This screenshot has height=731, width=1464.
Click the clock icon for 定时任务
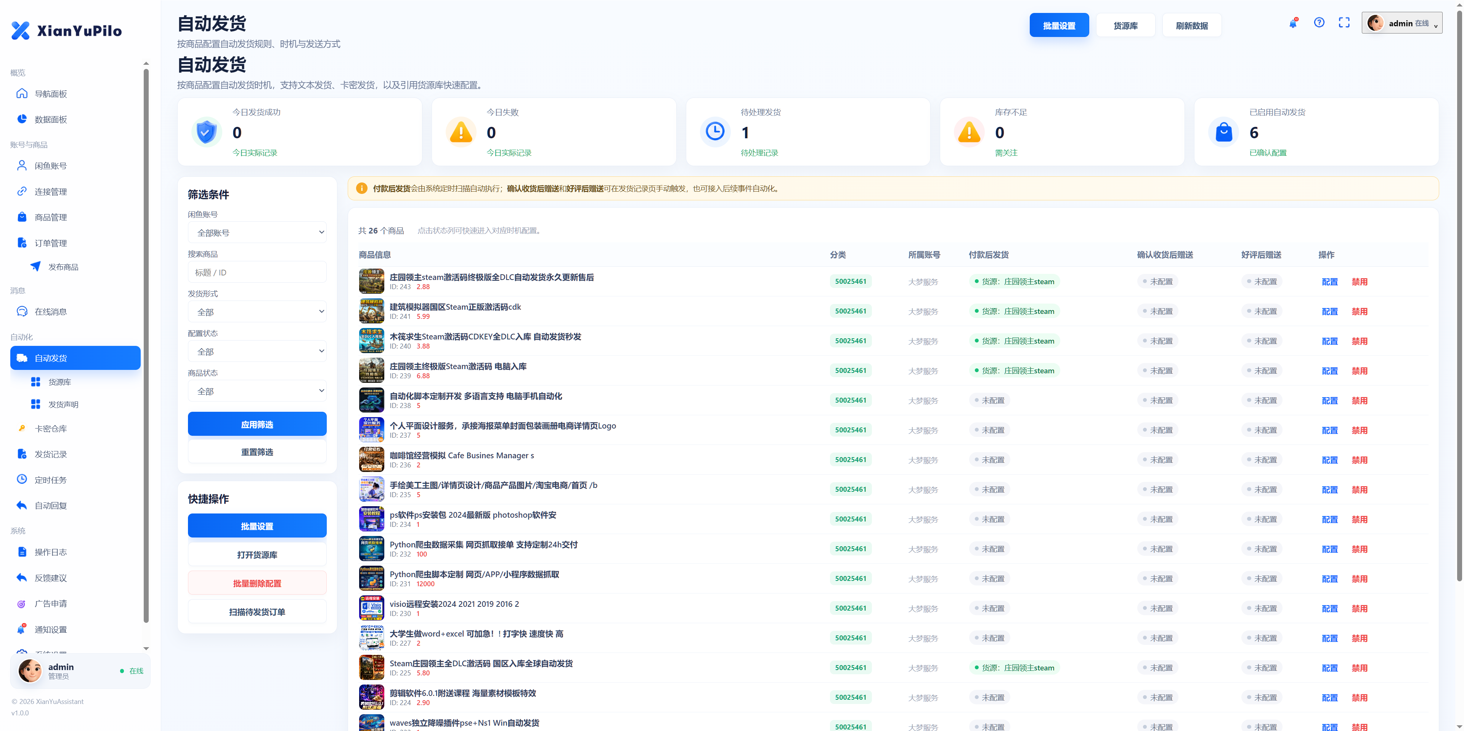coord(22,479)
